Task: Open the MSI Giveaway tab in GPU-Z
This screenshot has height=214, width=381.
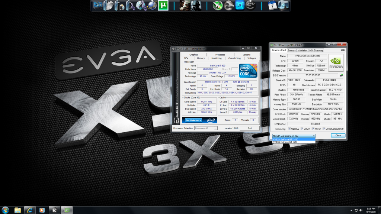Action: [316, 51]
